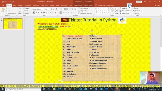Image resolution: width=162 pixels, height=91 pixels.
Task: Click the bullets list icon
Action: [x=61, y=9]
